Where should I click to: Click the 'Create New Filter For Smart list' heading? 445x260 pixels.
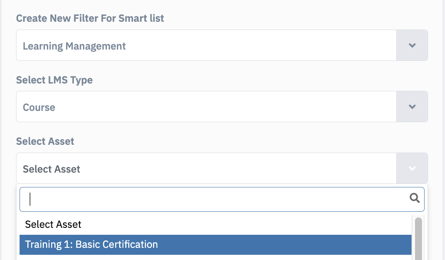[x=90, y=18]
